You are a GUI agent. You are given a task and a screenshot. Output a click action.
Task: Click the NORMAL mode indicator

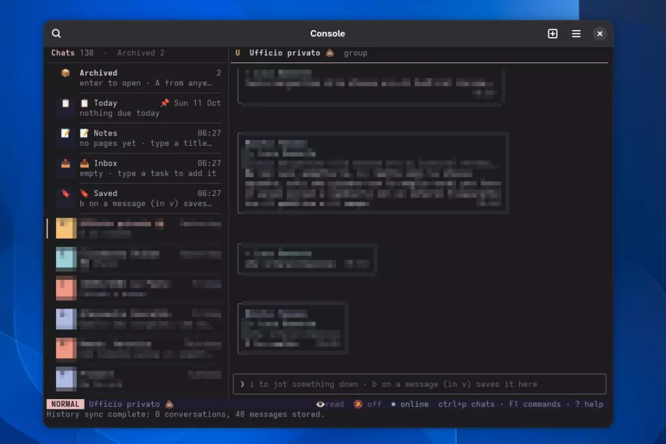[66, 404]
